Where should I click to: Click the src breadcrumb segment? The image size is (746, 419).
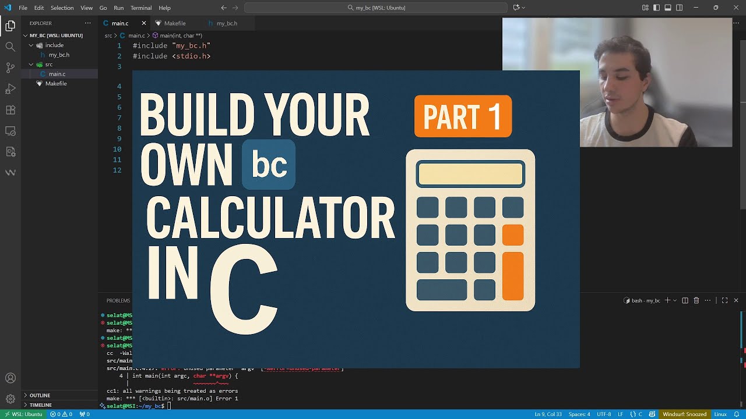tap(108, 35)
